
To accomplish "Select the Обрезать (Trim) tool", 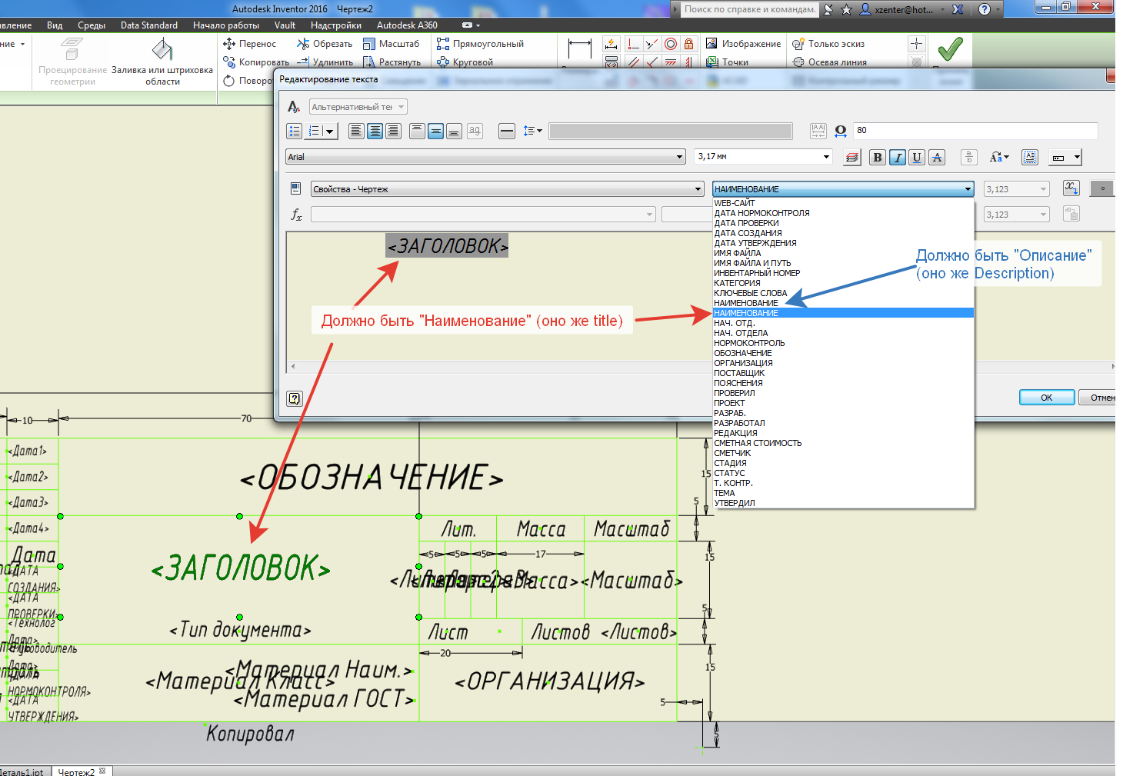I will point(325,44).
